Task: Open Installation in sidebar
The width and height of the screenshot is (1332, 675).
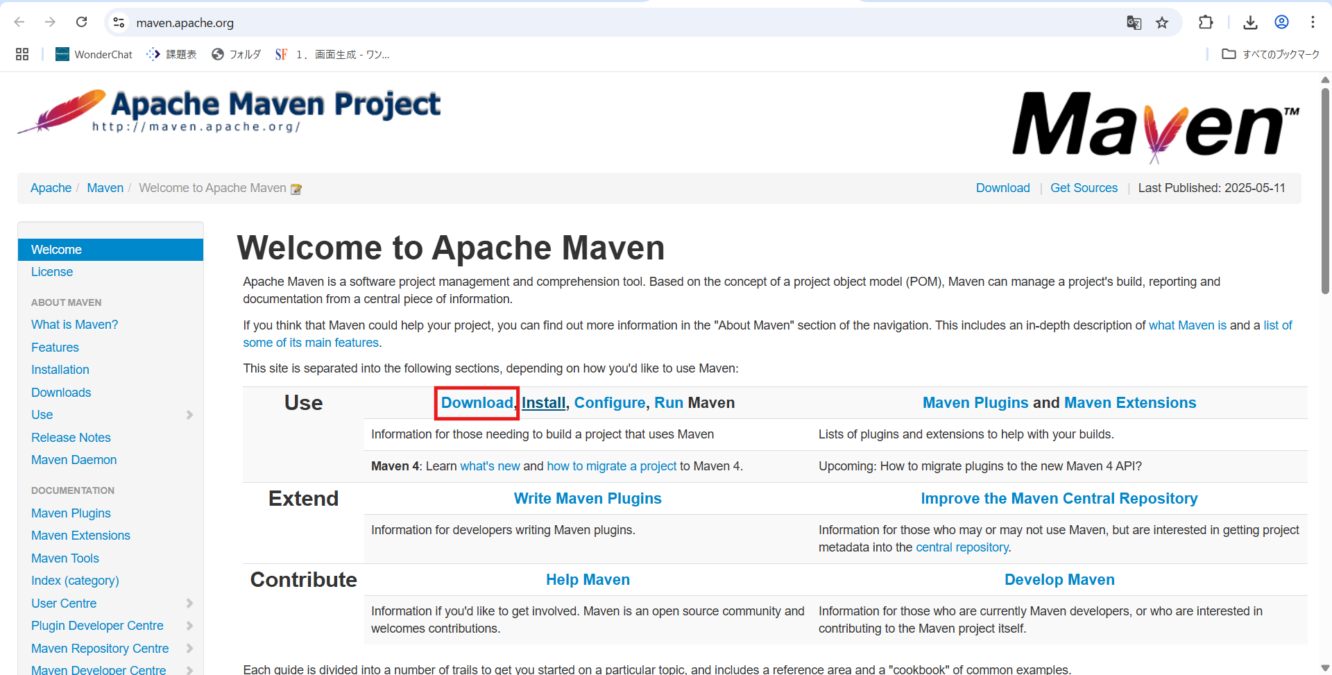Action: point(60,370)
